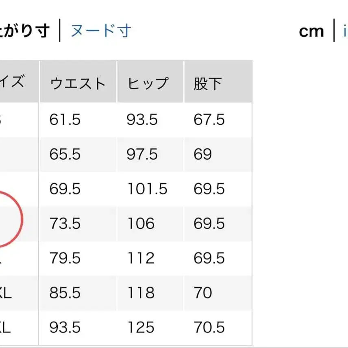This screenshot has width=348, height=348.
Task: Click the waist value 79.5
Action: pos(64,258)
